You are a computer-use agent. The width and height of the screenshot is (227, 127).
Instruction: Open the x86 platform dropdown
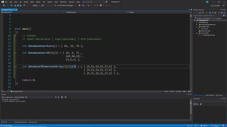(x=47, y=6)
